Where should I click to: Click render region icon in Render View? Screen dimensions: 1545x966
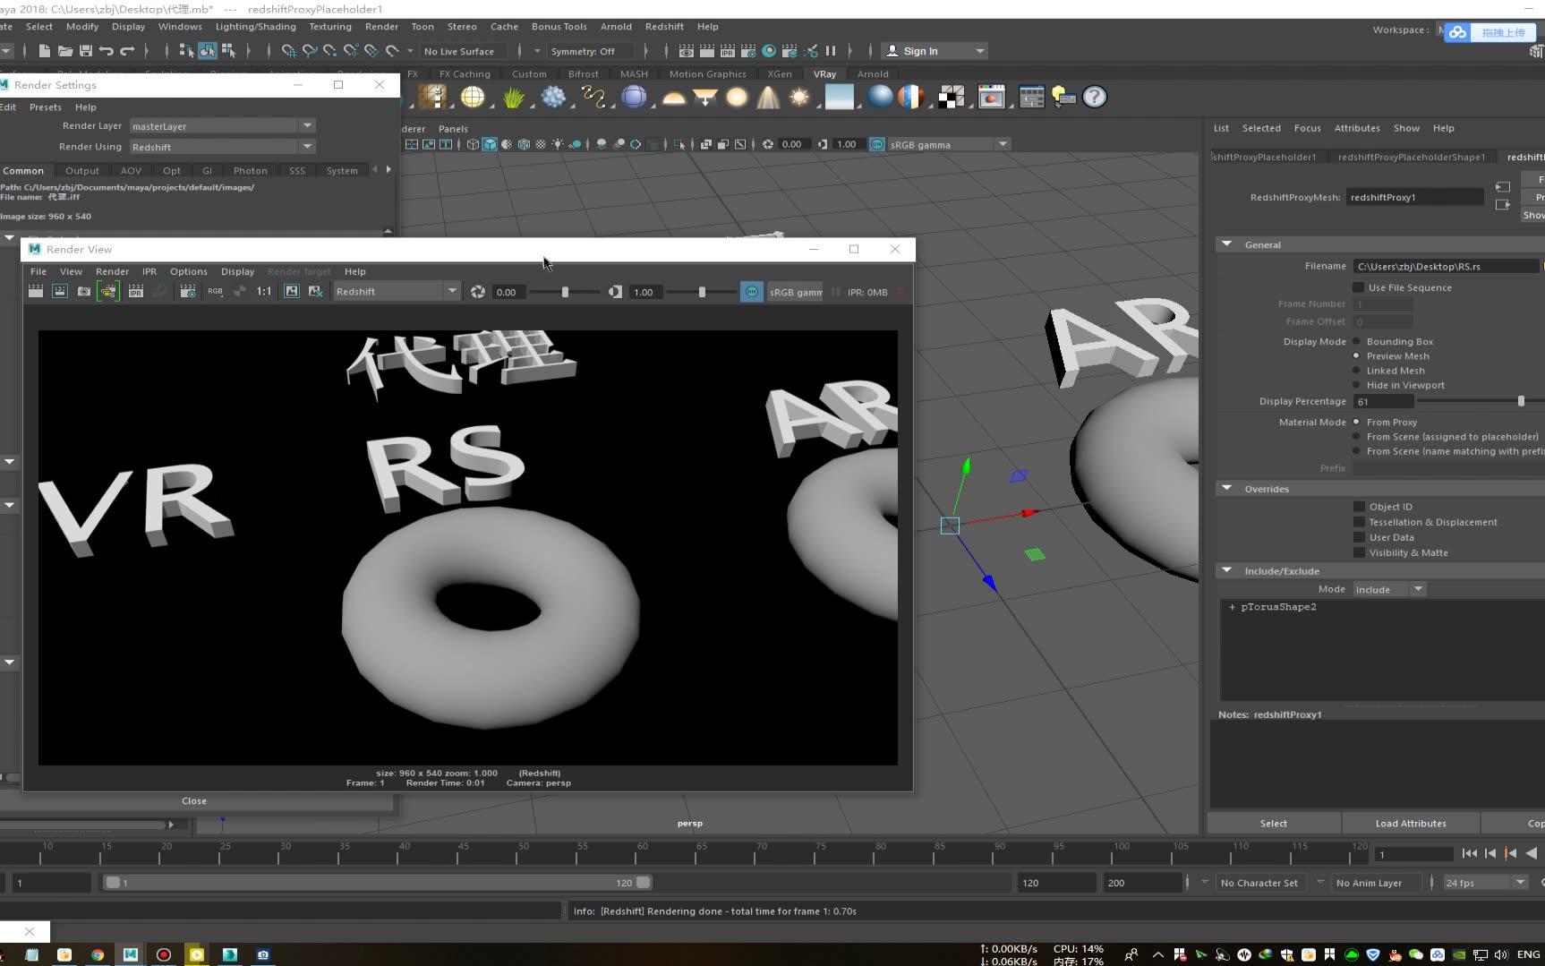click(x=60, y=292)
